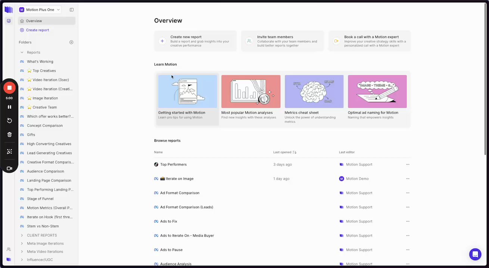The image size is (489, 268).
Task: Expand the Meta Image Iterations folder
Action: click(22, 243)
